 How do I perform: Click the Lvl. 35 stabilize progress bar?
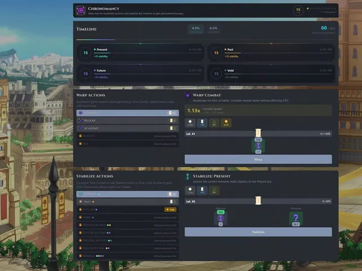(x=258, y=202)
